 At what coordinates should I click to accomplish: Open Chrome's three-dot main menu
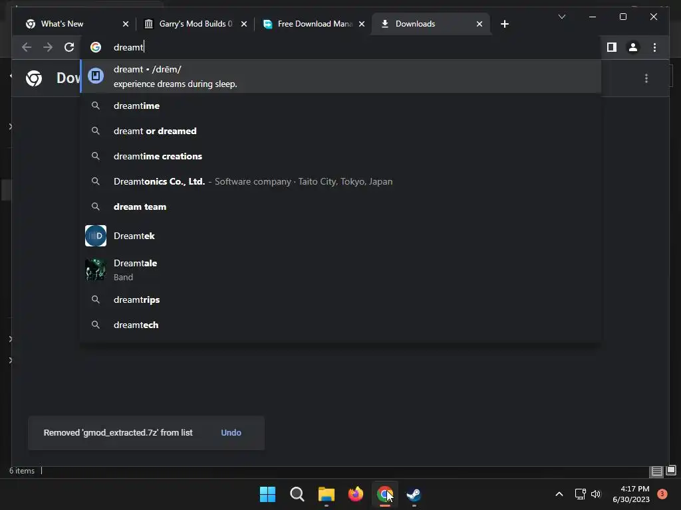pyautogui.click(x=654, y=47)
